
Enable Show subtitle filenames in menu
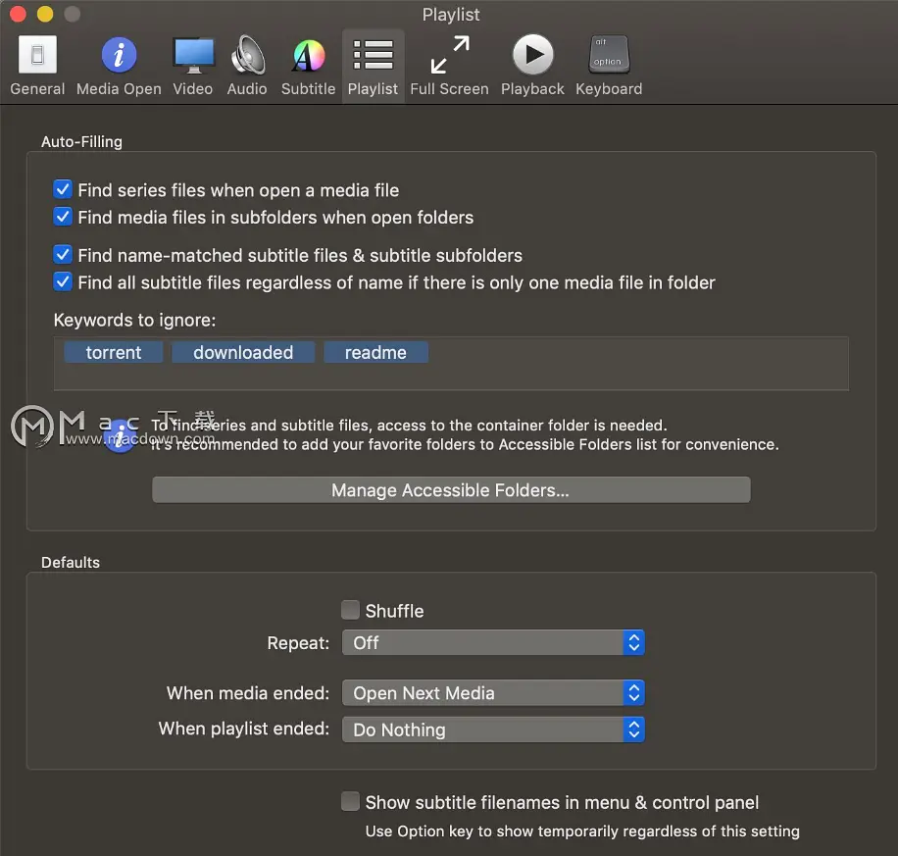pos(351,801)
